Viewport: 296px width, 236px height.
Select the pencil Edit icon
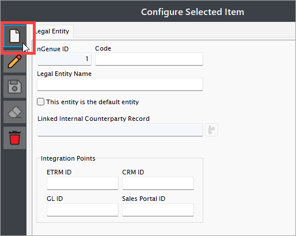pyautogui.click(x=15, y=62)
